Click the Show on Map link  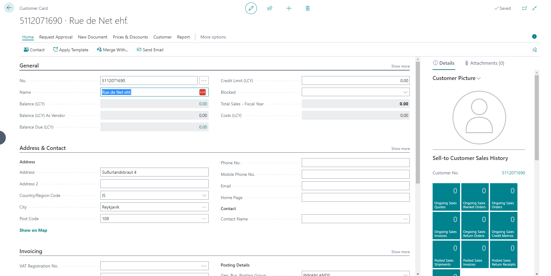coord(33,230)
